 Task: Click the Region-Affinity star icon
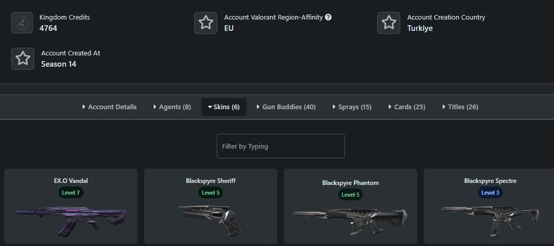[x=206, y=23]
